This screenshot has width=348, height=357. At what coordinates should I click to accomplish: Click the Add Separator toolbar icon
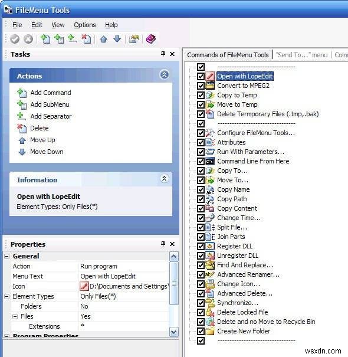click(72, 39)
